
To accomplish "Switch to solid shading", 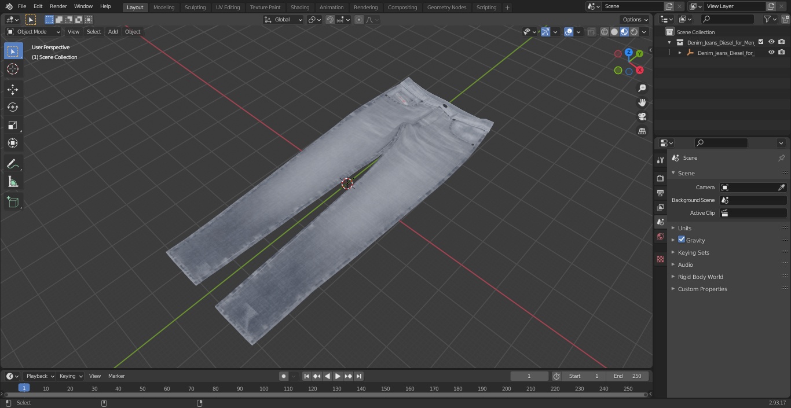I will (614, 32).
